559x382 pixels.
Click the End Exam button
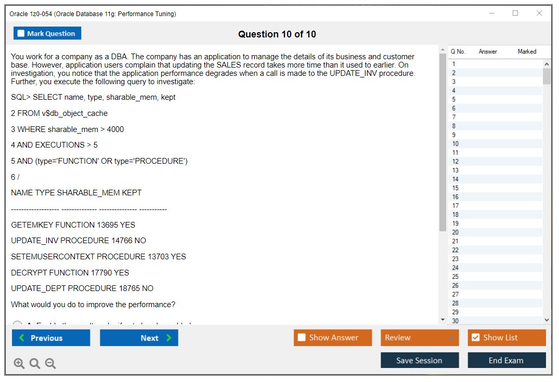coord(506,360)
